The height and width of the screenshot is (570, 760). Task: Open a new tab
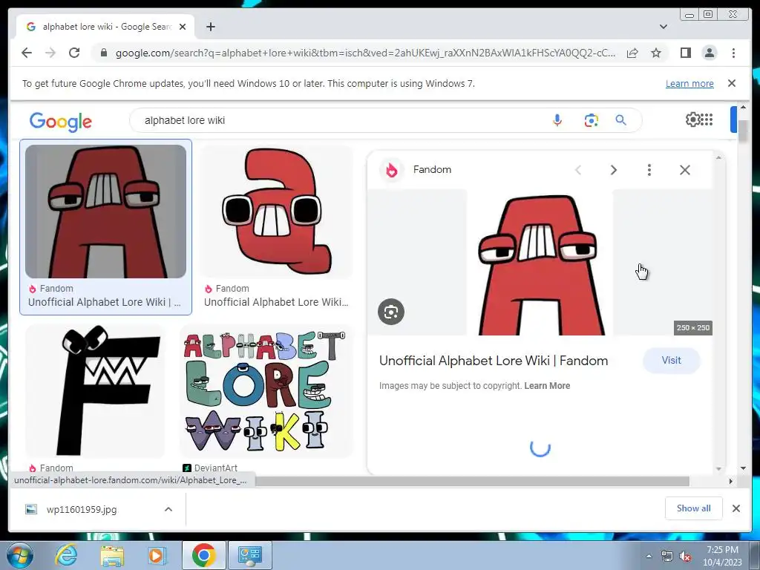click(x=210, y=27)
